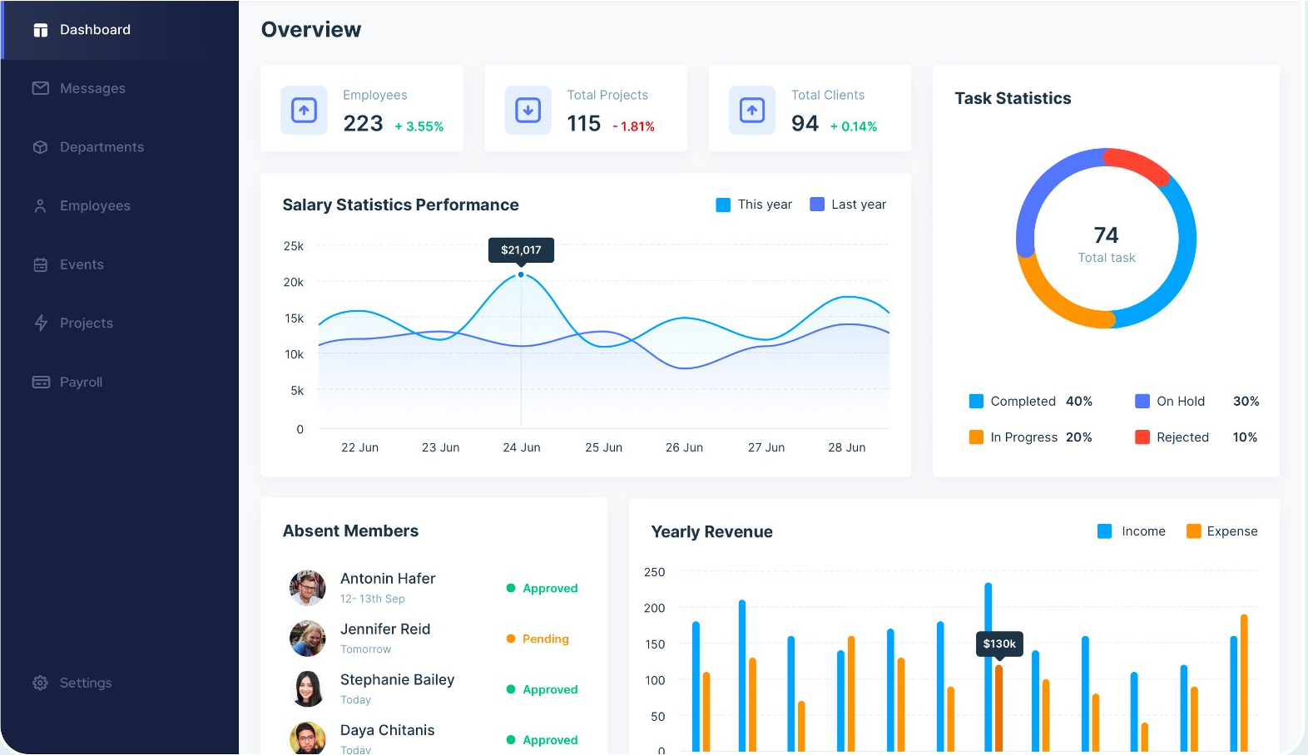The width and height of the screenshot is (1308, 755).
Task: Click the Employees card up-arrow icon
Action: click(x=304, y=110)
